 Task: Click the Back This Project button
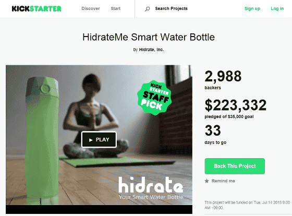pos(235,166)
